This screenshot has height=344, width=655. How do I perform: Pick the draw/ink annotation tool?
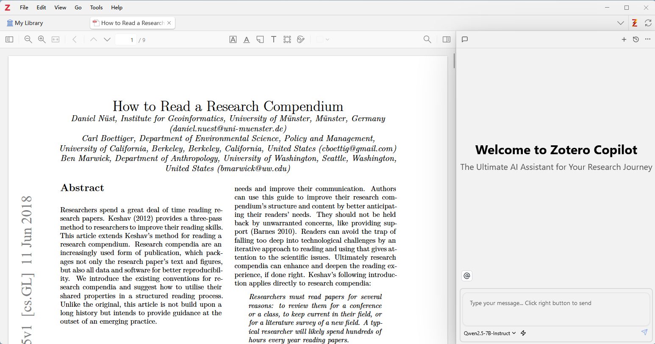pos(301,39)
